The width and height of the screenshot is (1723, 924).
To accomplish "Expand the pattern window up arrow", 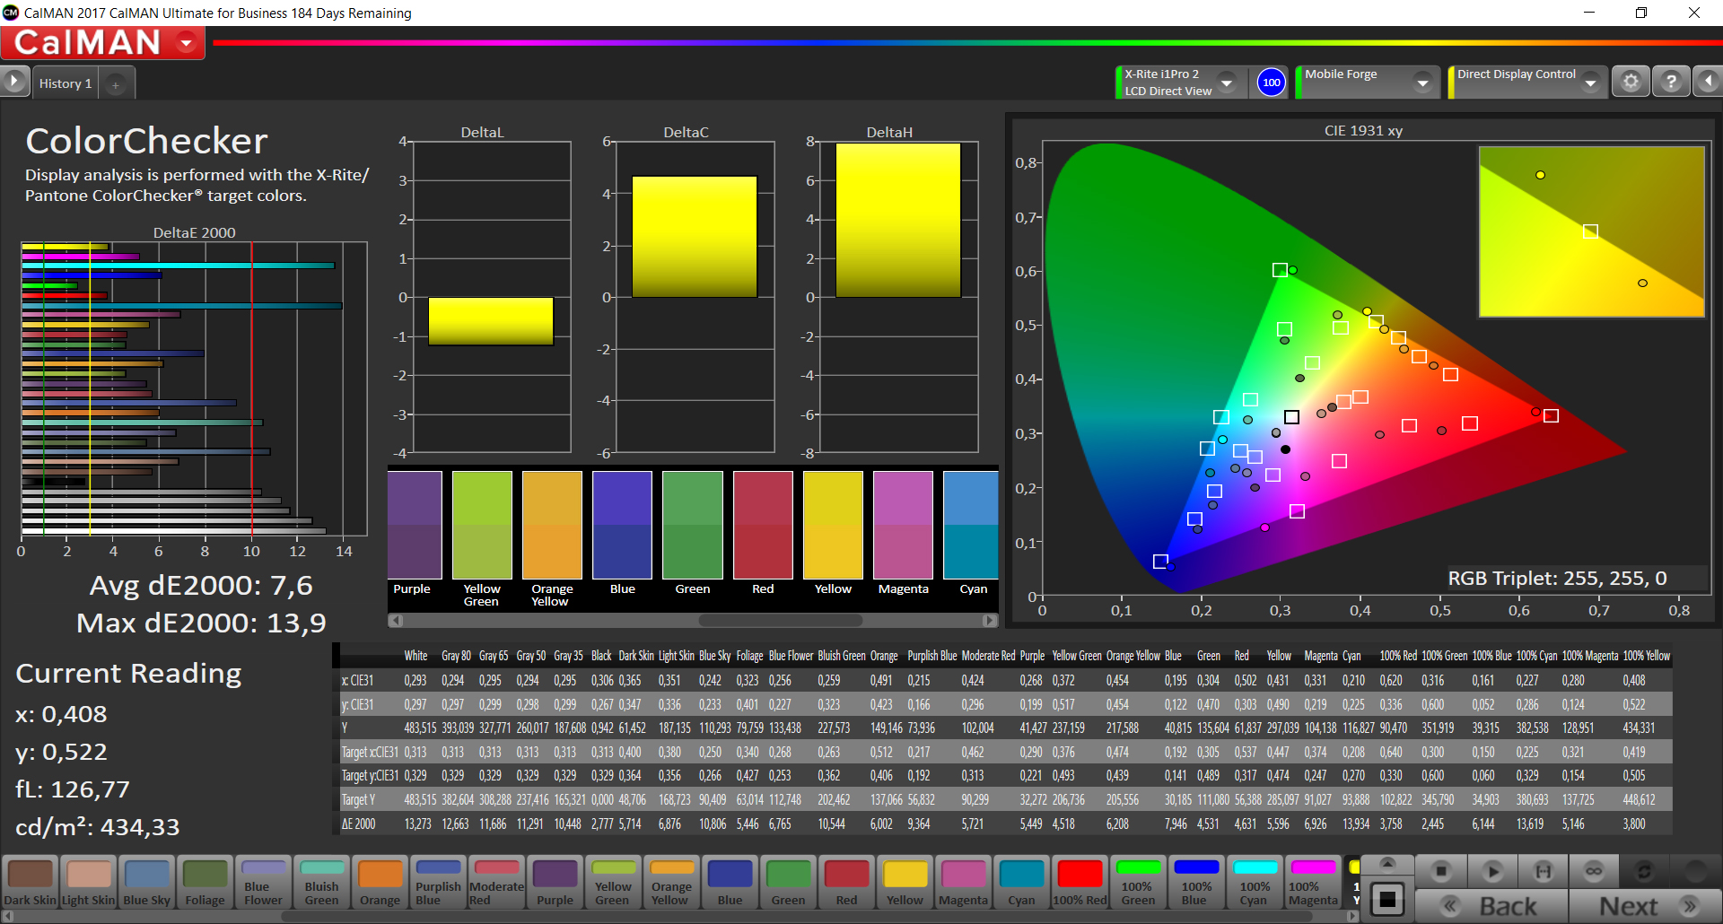I will coord(1387,864).
